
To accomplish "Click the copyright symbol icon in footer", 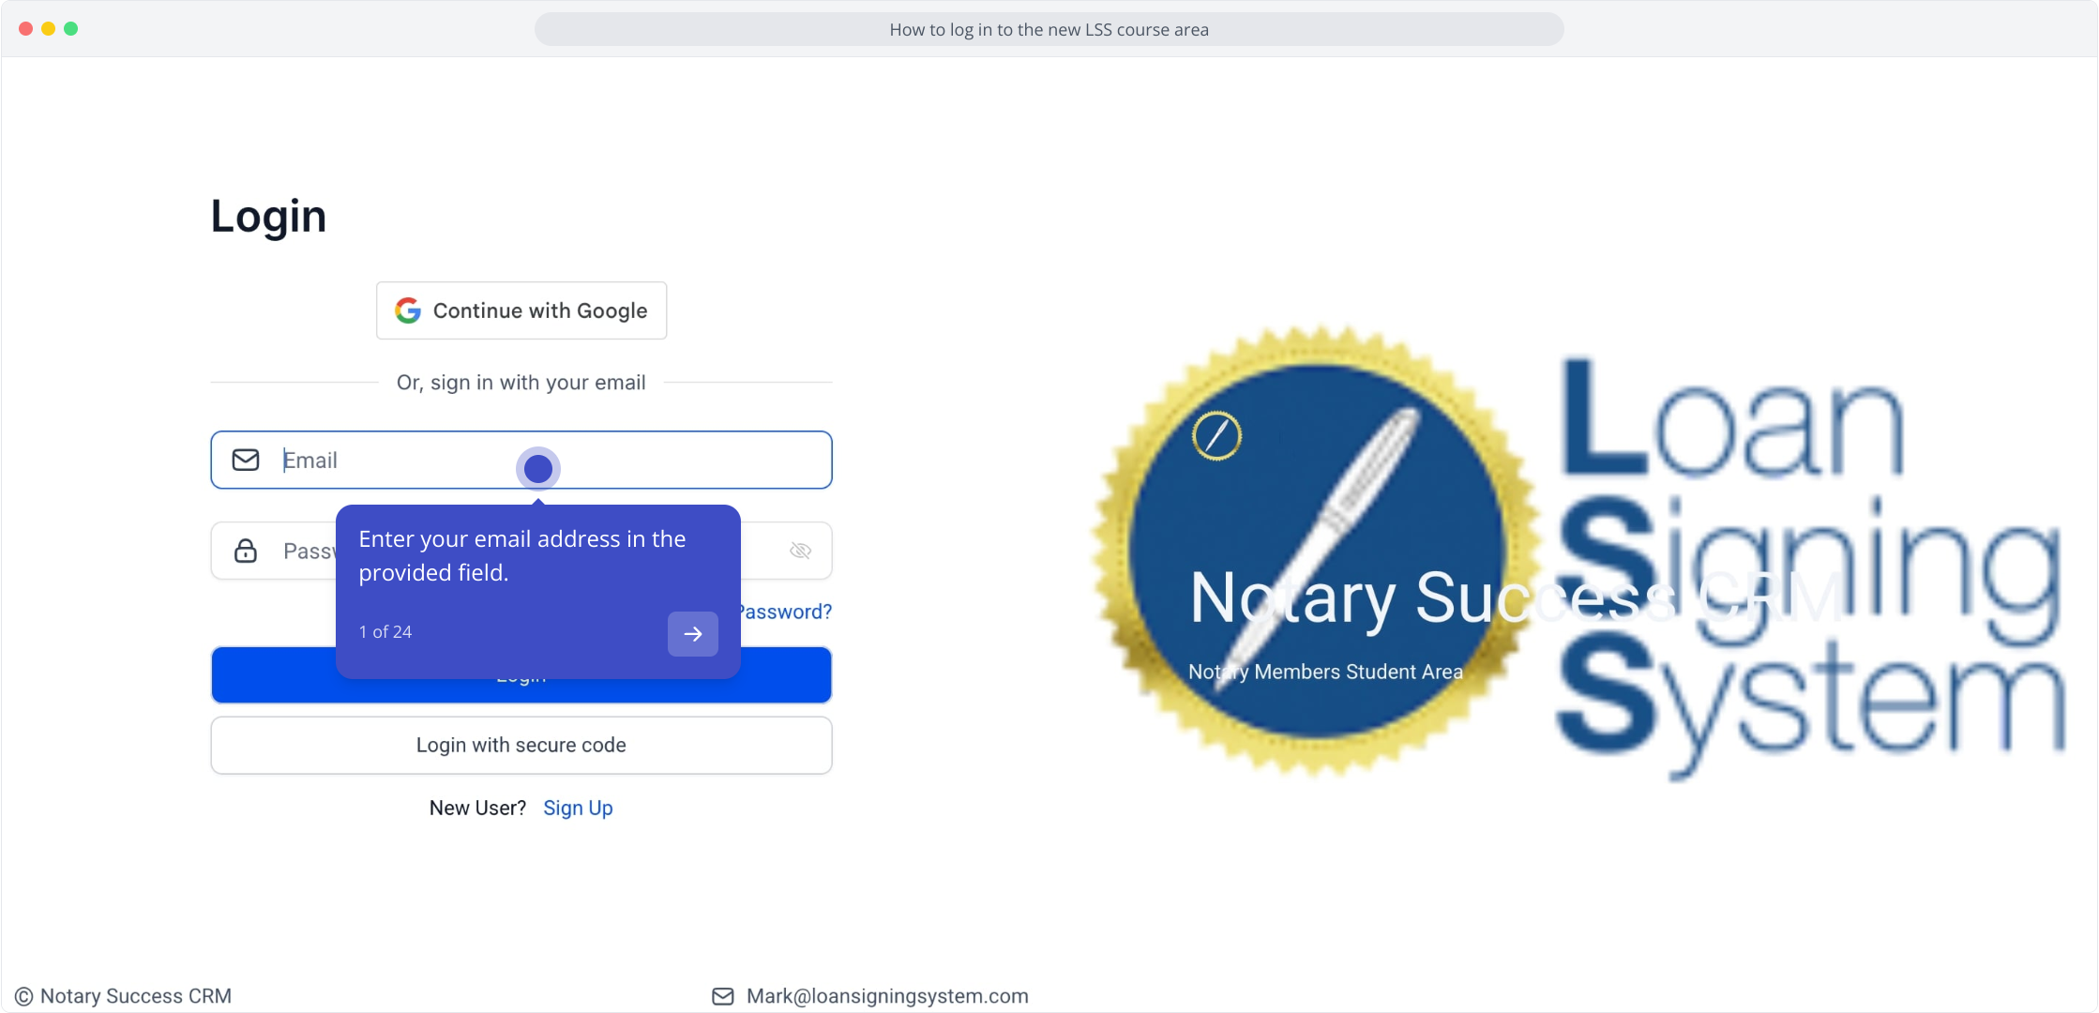I will pos(23,996).
